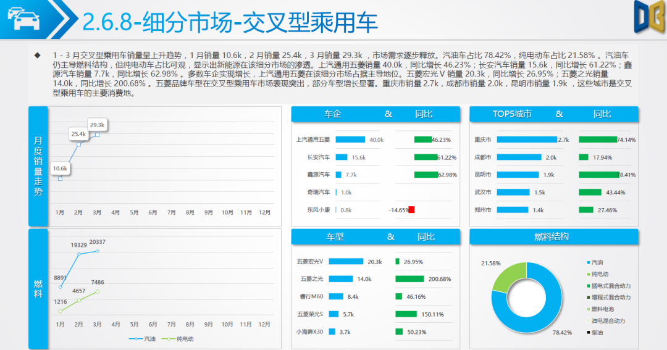Image resolution: width=667 pixels, height=350 pixels.
Task: Click the 汽油 line legend below fuel chart
Action: coord(143,339)
